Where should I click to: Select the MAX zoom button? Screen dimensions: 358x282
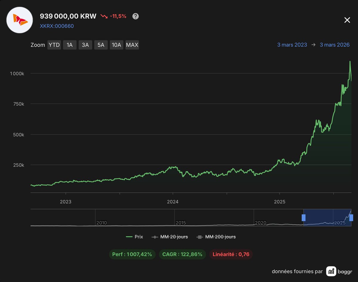(x=132, y=45)
